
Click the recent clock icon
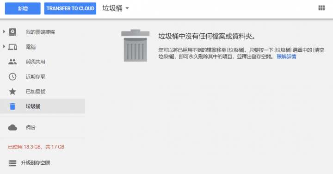coord(12,77)
